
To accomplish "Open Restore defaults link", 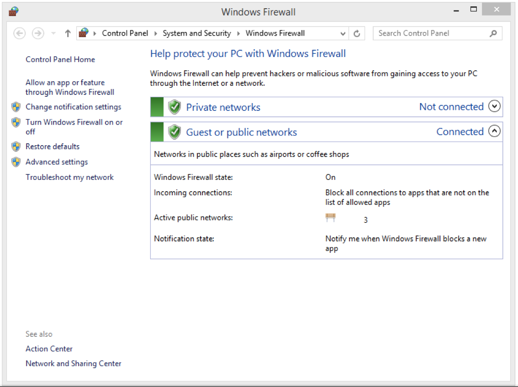I will (x=53, y=146).
